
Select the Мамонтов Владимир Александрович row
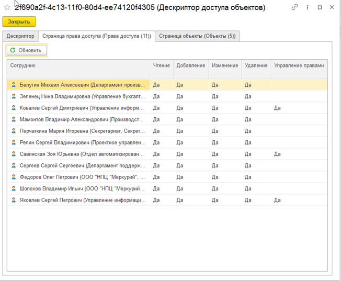point(78,119)
